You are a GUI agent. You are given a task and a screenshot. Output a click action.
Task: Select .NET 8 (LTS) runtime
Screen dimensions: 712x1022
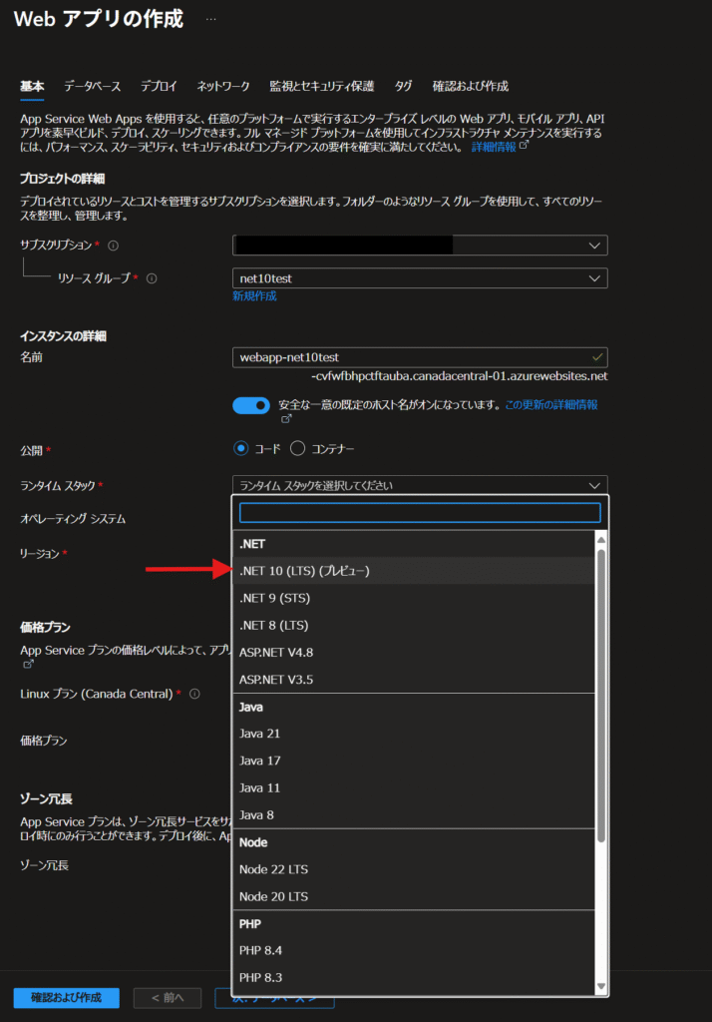(414, 626)
